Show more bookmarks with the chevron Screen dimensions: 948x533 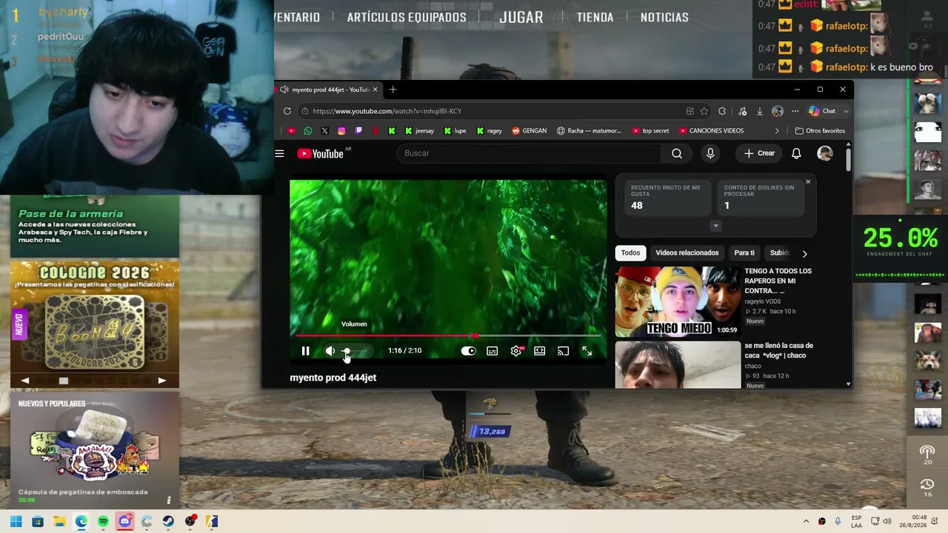(x=777, y=131)
